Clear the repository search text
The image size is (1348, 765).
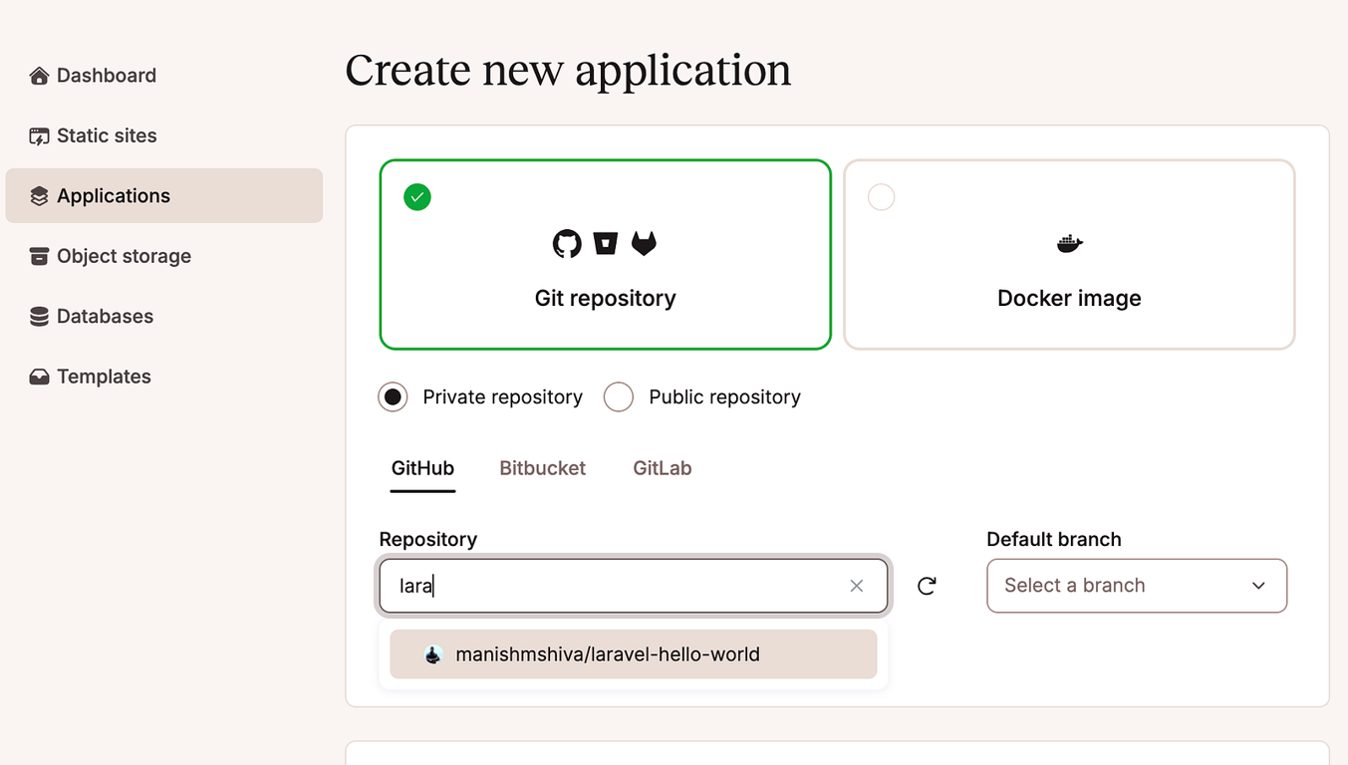point(856,586)
